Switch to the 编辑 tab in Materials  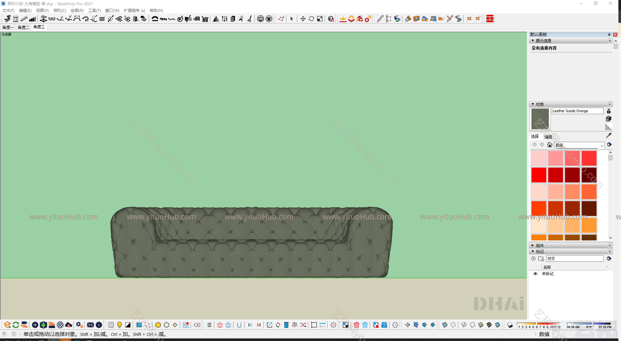[x=548, y=137]
